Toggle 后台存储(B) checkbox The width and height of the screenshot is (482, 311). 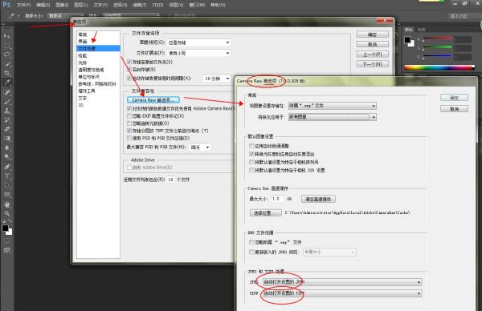click(x=129, y=70)
